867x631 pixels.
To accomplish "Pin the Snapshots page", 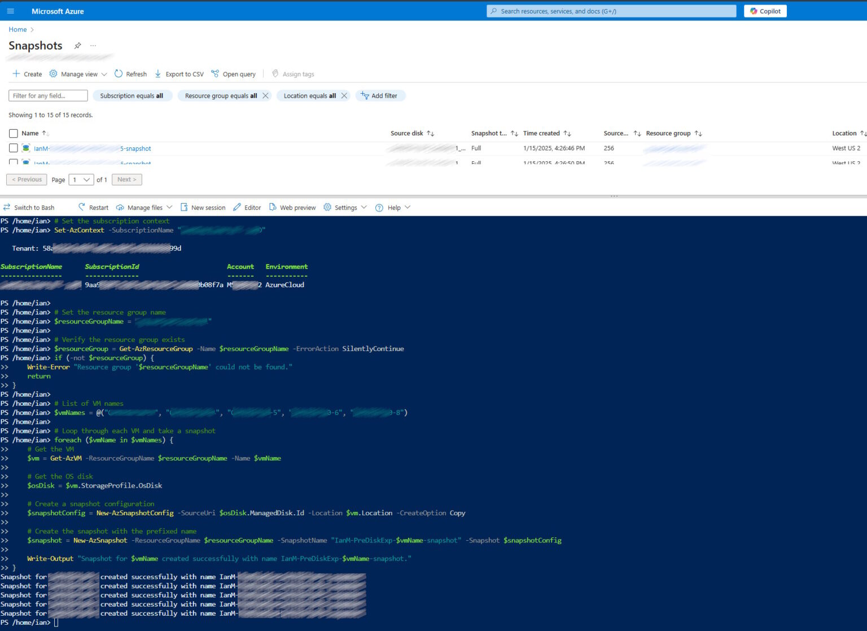I will tap(78, 45).
